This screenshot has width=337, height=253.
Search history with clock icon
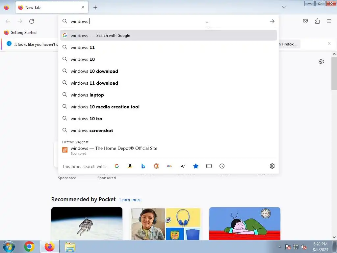(222, 166)
